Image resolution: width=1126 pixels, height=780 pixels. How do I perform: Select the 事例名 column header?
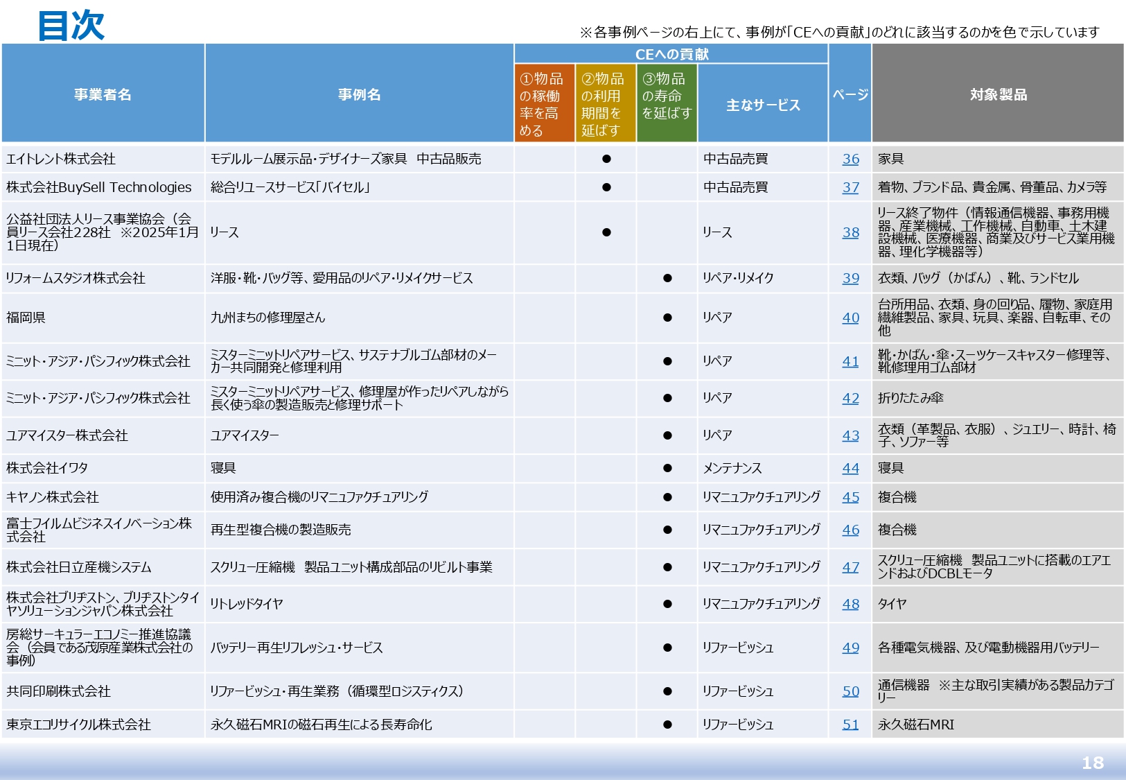pos(359,94)
